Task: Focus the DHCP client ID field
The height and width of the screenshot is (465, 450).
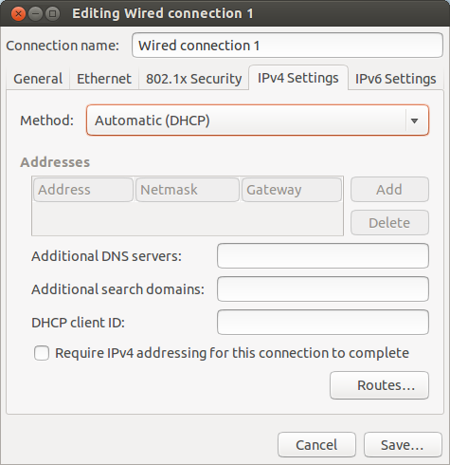Action: point(323,323)
